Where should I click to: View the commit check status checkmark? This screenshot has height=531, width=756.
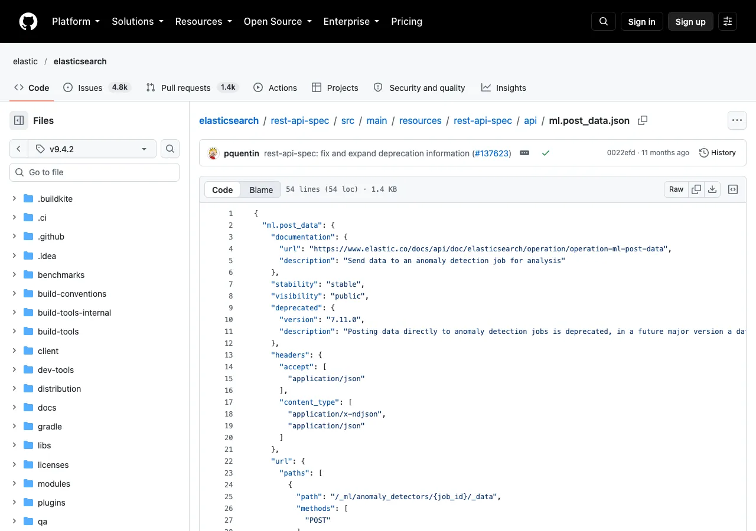click(546, 153)
